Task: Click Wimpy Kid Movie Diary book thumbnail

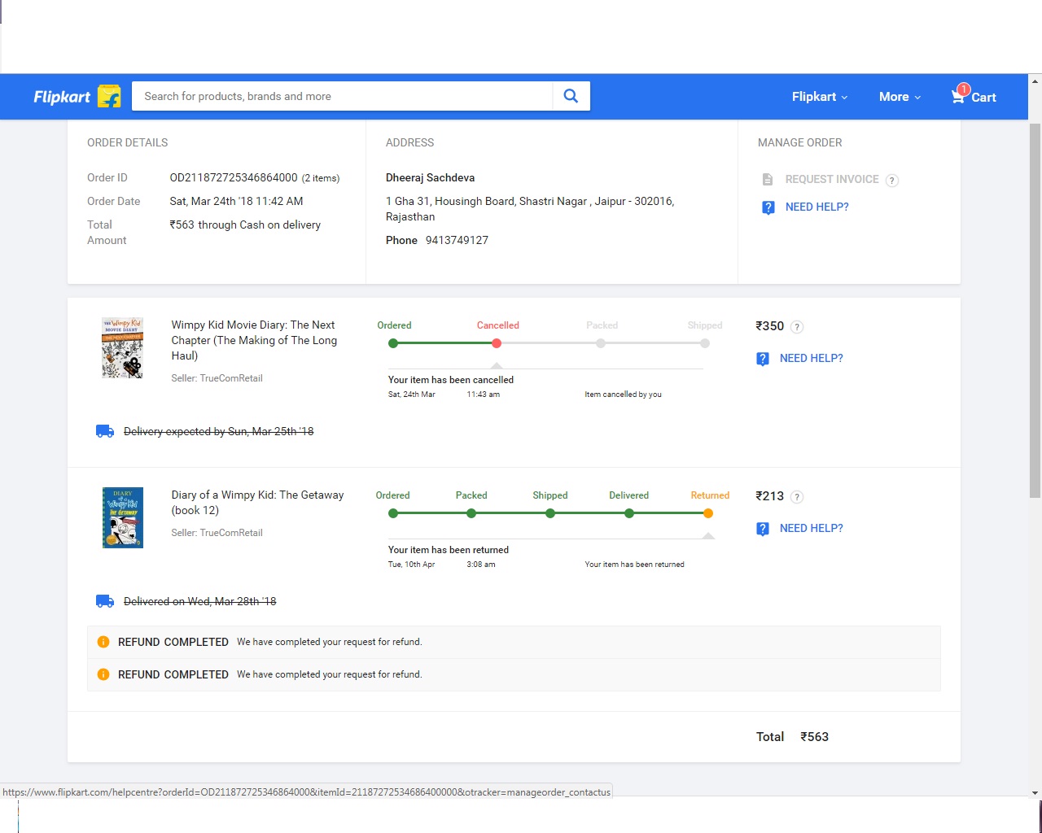Action: [x=122, y=348]
